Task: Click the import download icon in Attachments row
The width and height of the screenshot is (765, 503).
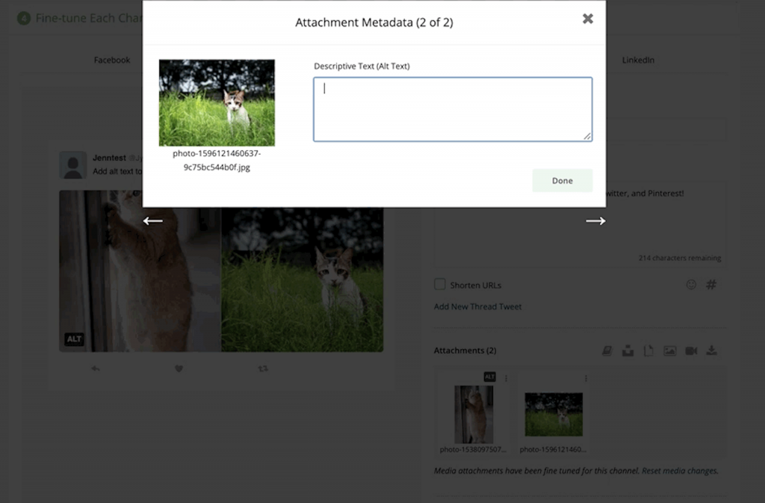Action: [x=711, y=350]
